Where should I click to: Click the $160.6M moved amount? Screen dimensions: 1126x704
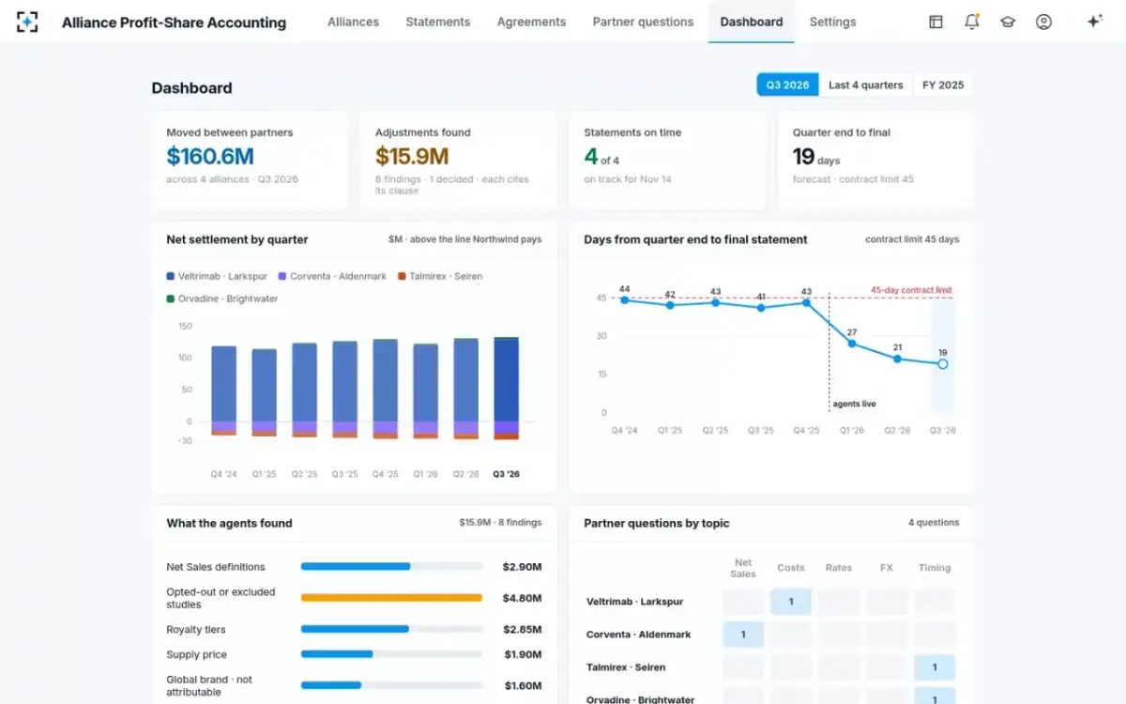click(210, 157)
